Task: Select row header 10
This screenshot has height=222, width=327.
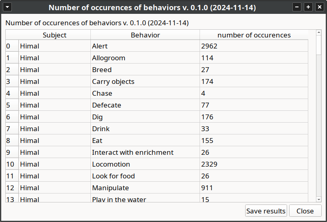Action: [x=12, y=164]
